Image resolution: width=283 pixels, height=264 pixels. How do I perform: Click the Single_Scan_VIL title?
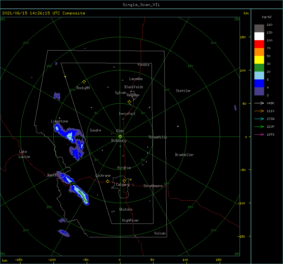[141, 5]
